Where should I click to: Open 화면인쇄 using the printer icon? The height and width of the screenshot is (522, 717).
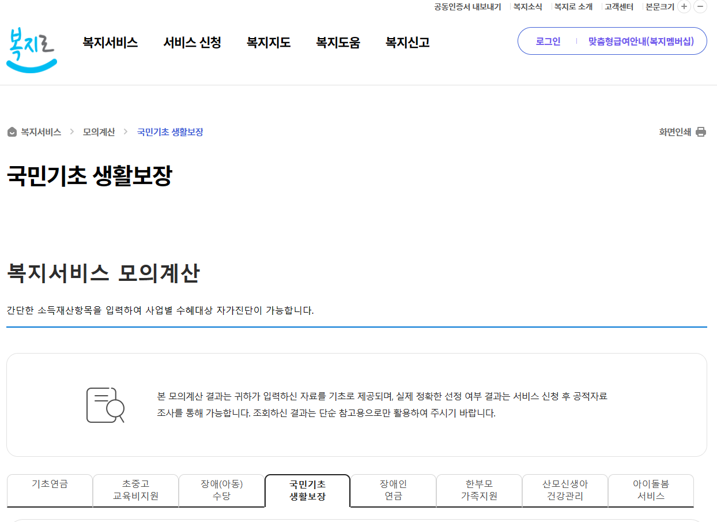tap(701, 132)
